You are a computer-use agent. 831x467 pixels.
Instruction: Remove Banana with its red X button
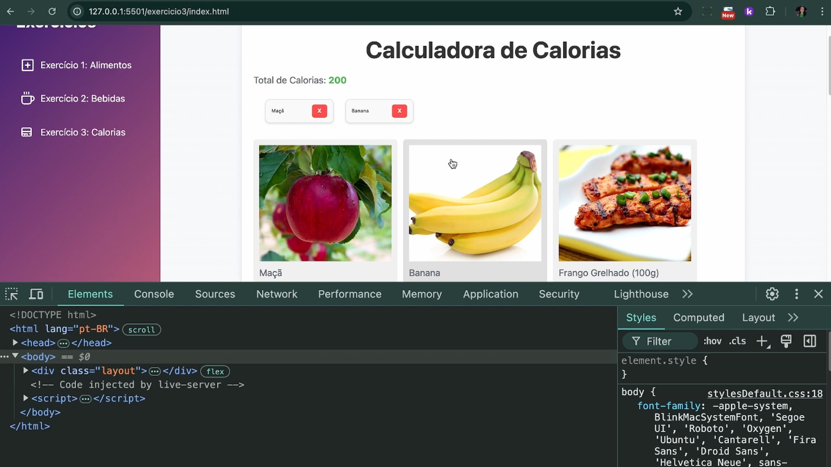pyautogui.click(x=399, y=111)
